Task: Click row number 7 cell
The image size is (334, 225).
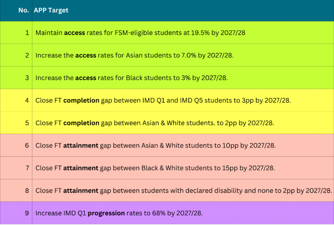Action: coord(16,168)
